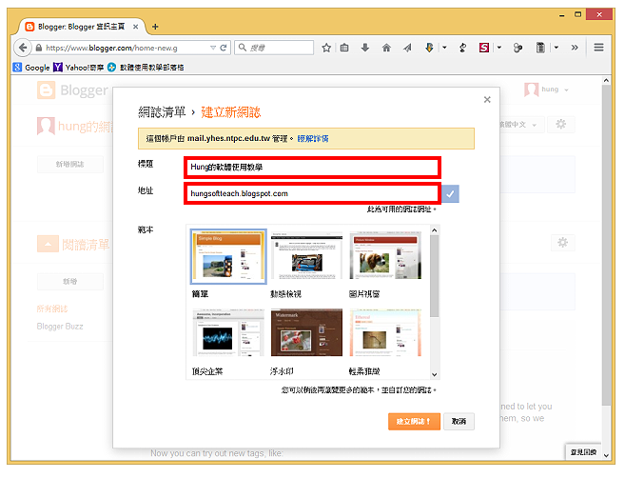
Task: Open the Firefox hamburger menu
Action: pyautogui.click(x=598, y=48)
